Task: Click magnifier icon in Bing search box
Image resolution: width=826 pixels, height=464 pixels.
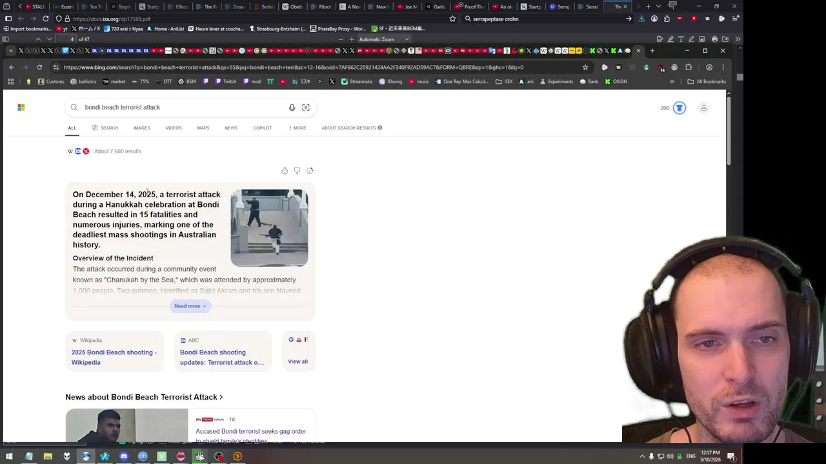Action: click(74, 108)
